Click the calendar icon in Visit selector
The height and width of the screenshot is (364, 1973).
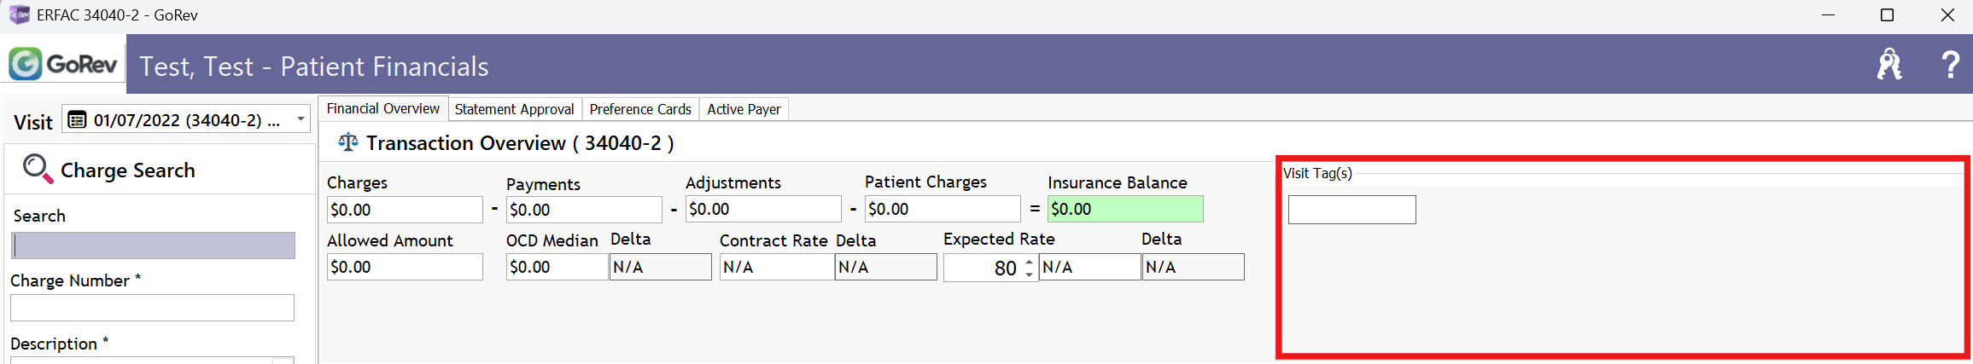(x=77, y=120)
